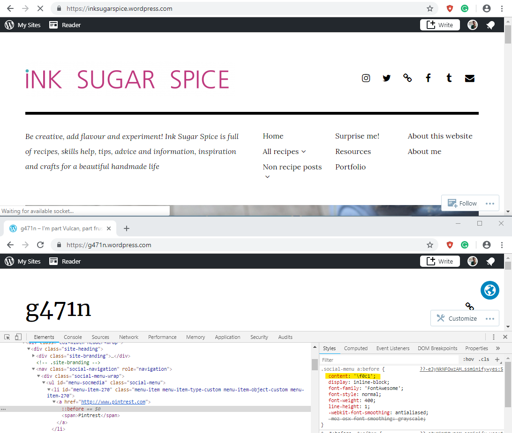Collapse the site-heading div node
This screenshot has width=512, height=433.
[x=29, y=349]
